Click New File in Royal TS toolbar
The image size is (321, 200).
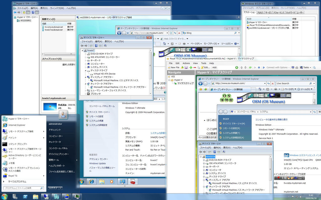[173, 67]
